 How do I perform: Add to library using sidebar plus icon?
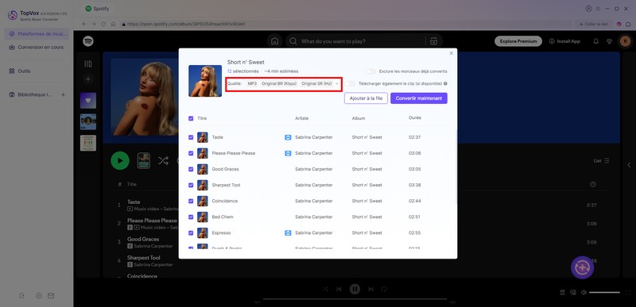[63, 94]
